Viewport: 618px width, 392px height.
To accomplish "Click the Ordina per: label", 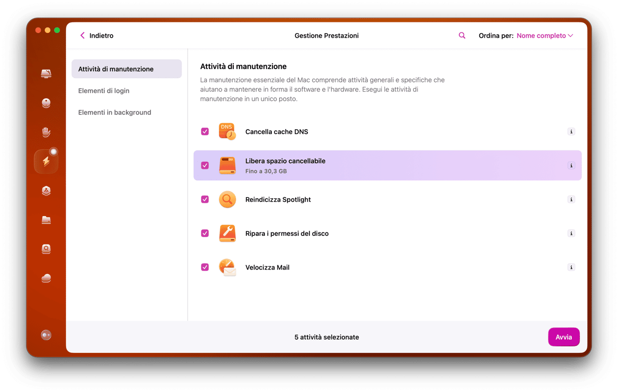I will [496, 36].
